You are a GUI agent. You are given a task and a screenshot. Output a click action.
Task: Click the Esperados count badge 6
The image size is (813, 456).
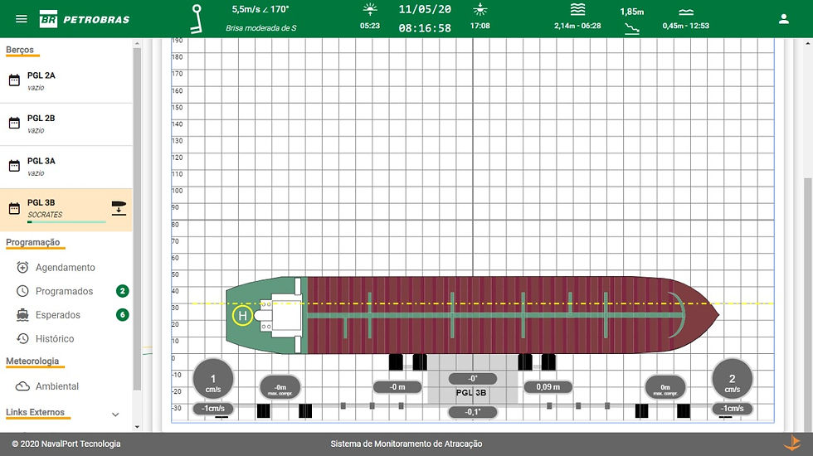coord(123,314)
